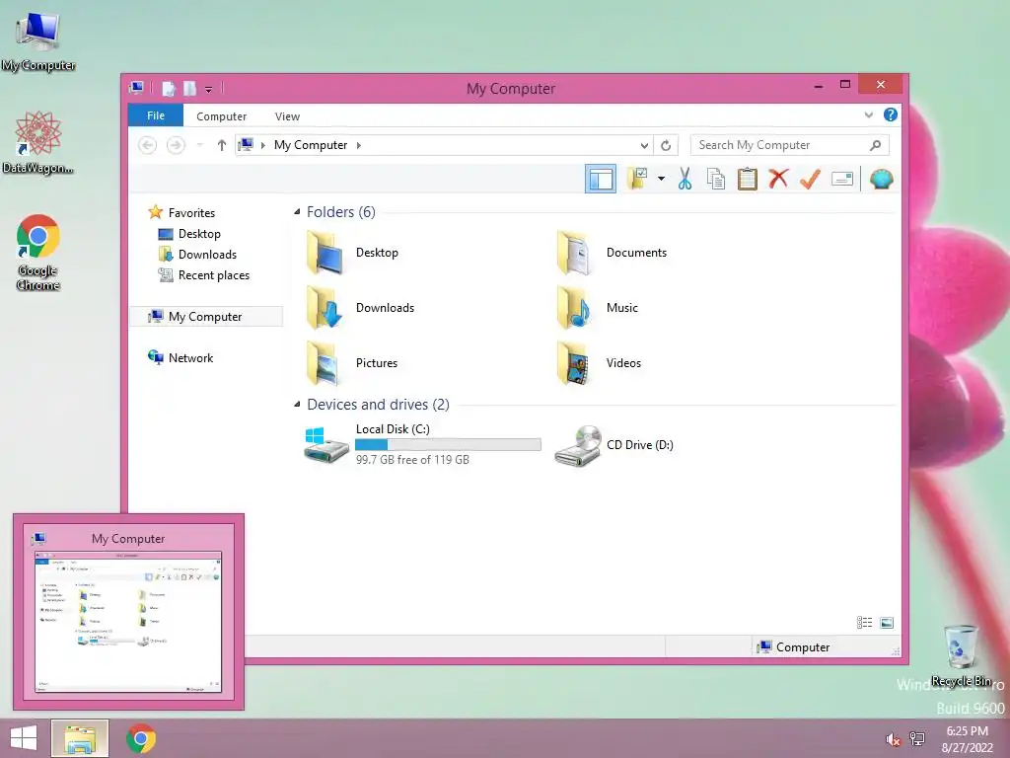Toggle the preview pane layout button
The width and height of the screenshot is (1010, 758).
(x=601, y=180)
